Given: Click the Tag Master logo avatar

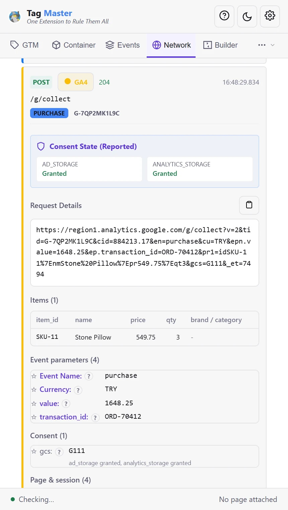Looking at the screenshot, I should click(x=15, y=16).
